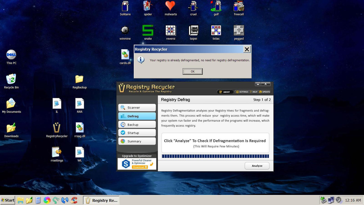This screenshot has width=364, height=205.
Task: Click OK in the Registry Recycler dialog
Action: tap(193, 71)
